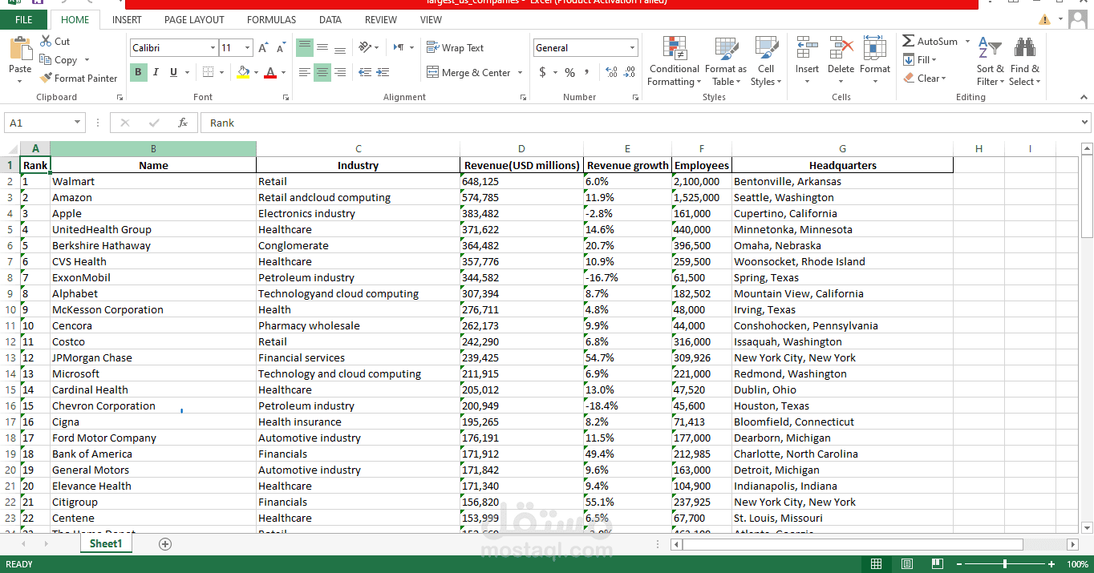The height and width of the screenshot is (573, 1094).
Task: Open the Sort & Filter tool
Action: click(x=990, y=61)
